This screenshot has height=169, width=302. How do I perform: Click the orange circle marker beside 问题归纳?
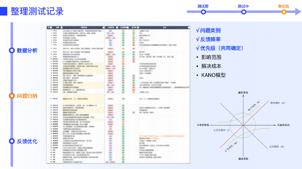(x=11, y=96)
